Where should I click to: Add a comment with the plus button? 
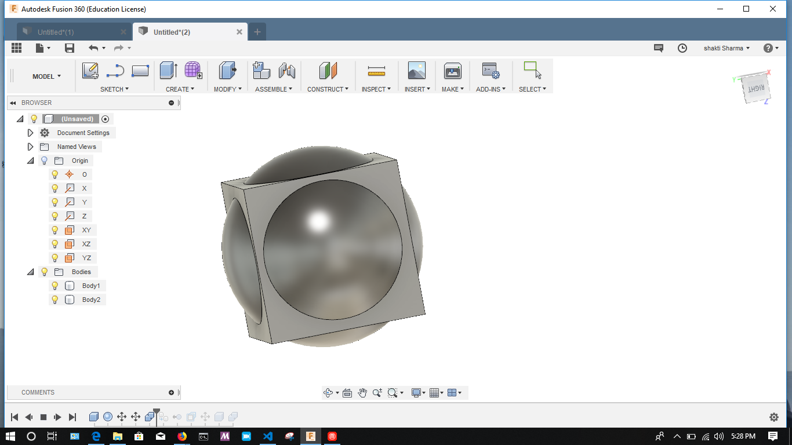point(172,392)
